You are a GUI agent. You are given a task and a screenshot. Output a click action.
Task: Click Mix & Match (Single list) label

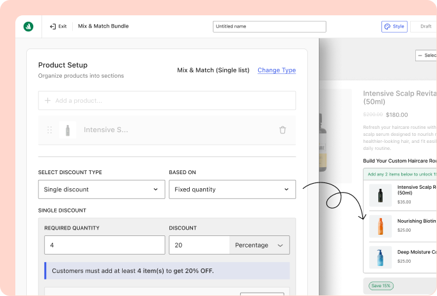213,70
